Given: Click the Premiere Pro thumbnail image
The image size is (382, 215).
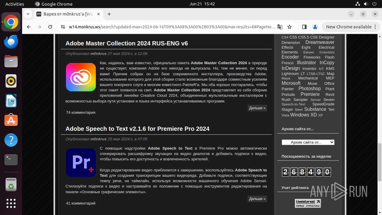Looking at the screenshot, I should pos(81,162).
